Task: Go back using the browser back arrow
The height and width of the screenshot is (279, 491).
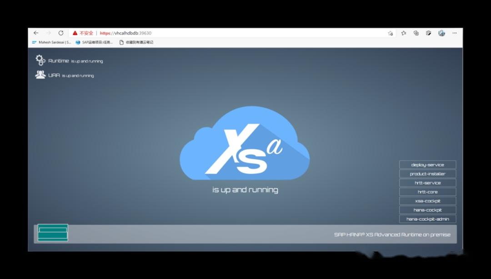Action: [36, 33]
